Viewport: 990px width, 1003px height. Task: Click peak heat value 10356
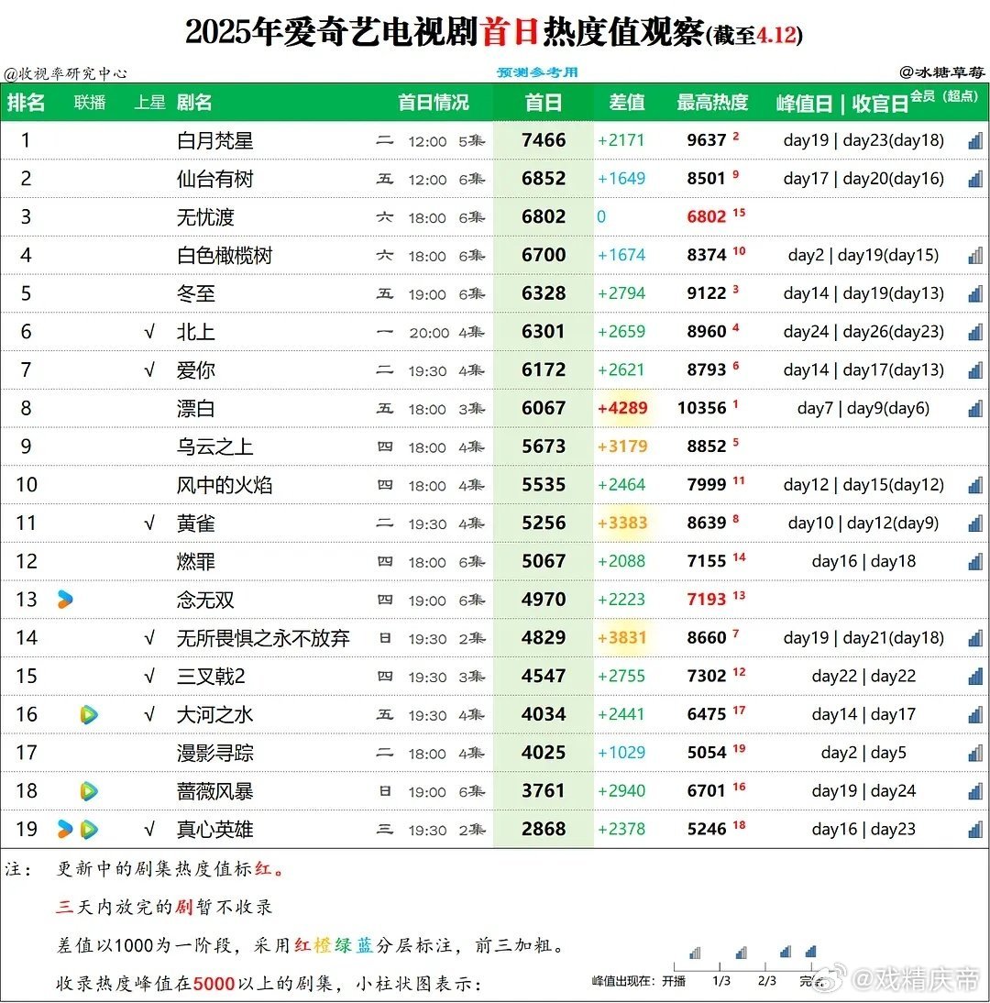click(701, 408)
